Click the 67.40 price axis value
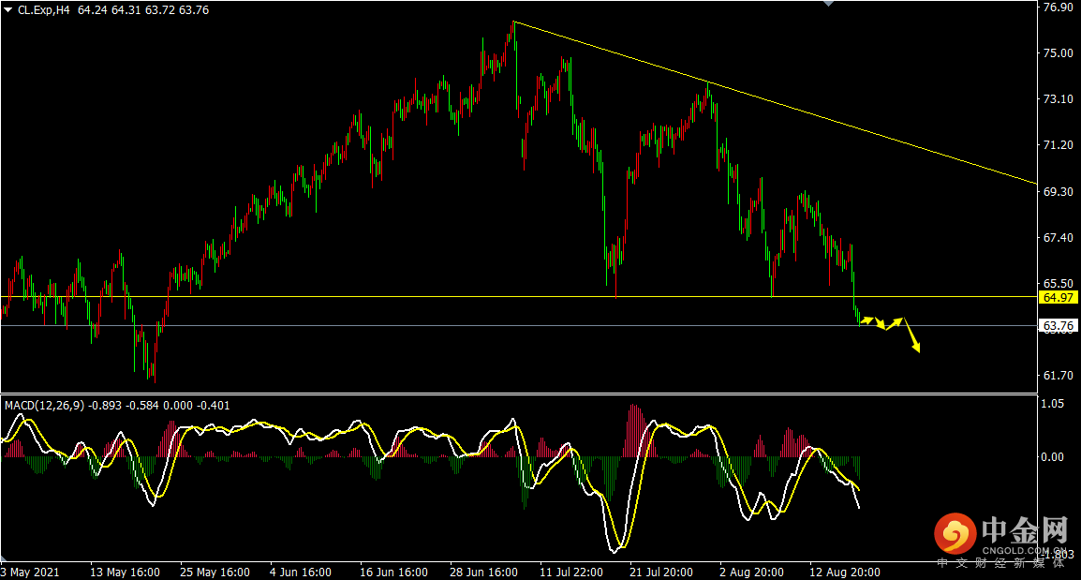The image size is (1081, 580). click(x=1059, y=237)
